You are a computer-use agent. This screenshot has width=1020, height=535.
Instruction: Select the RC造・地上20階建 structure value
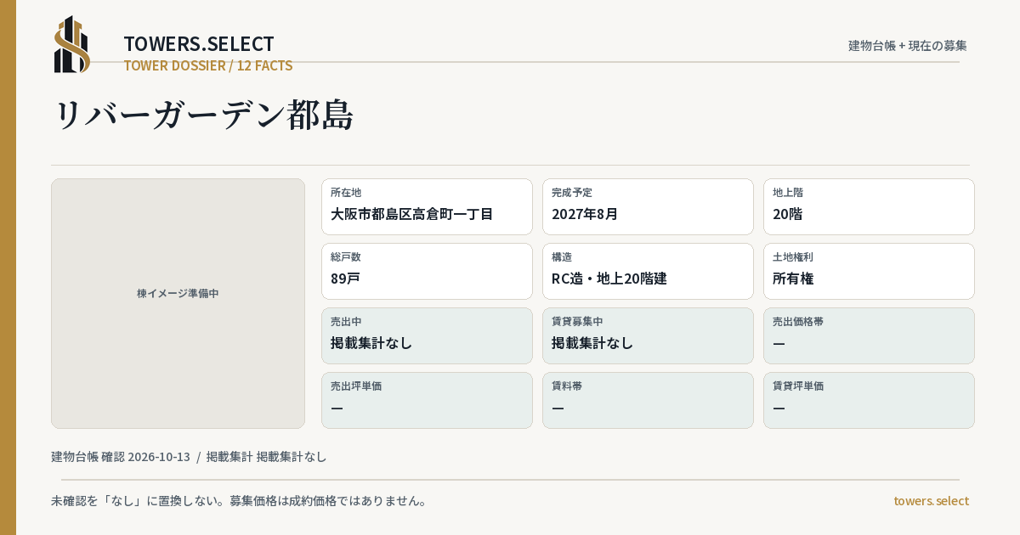609,279
